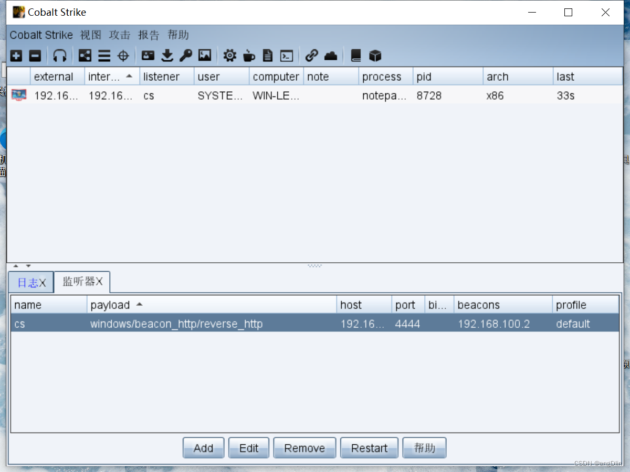Viewport: 630px width, 472px height.
Task: Sort sessions by the external column
Action: point(58,77)
